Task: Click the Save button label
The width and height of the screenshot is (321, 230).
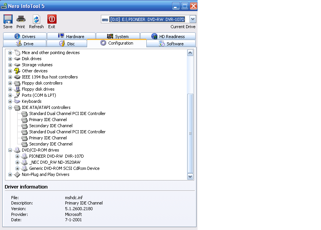Action: click(8, 27)
